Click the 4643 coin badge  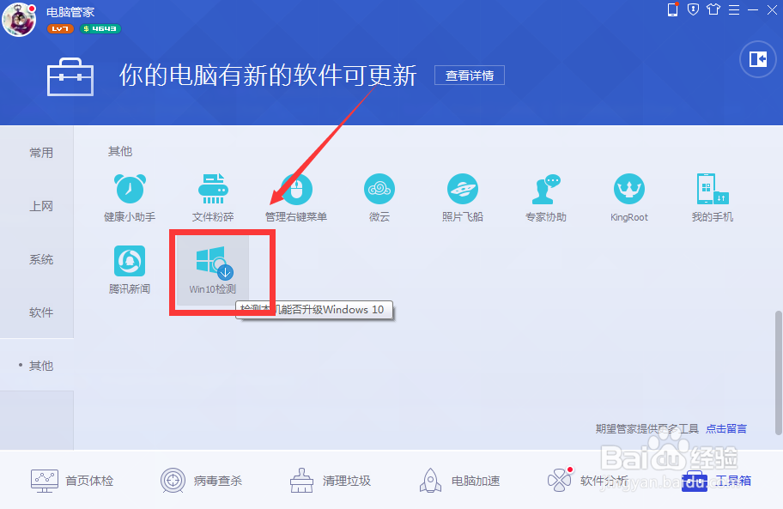point(100,29)
